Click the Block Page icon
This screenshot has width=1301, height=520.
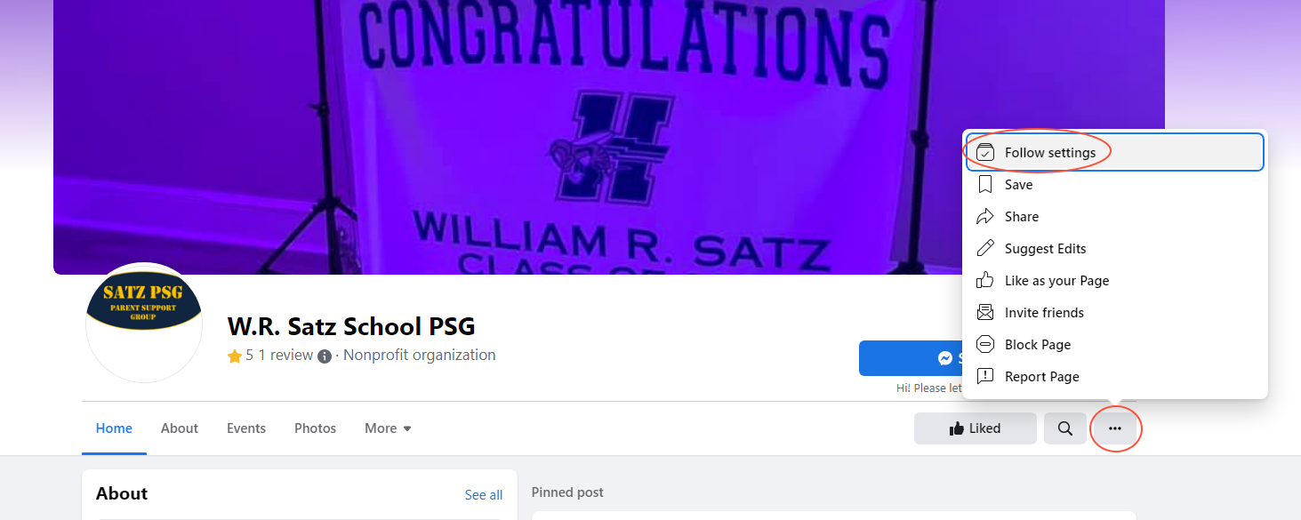tap(985, 345)
